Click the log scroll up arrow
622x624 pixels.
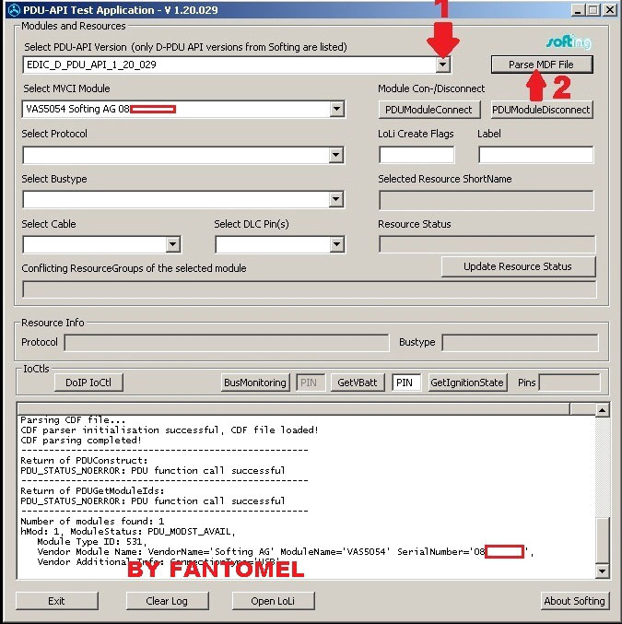tap(602, 410)
